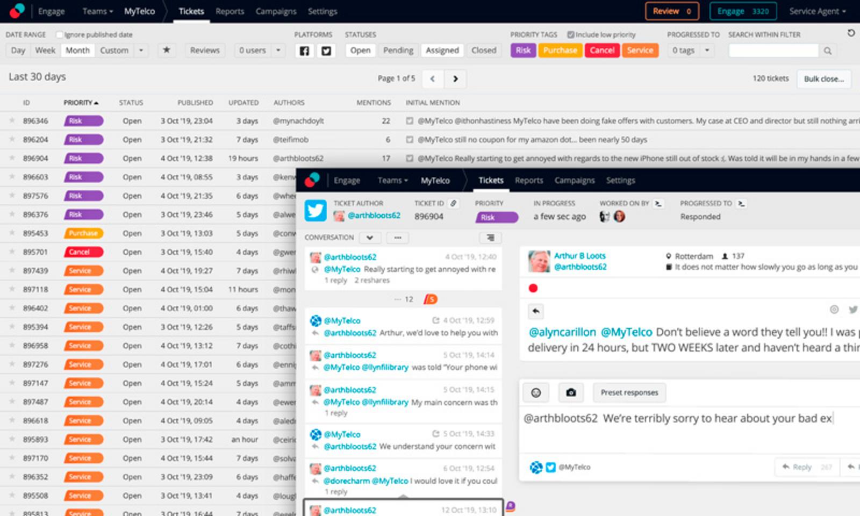The height and width of the screenshot is (516, 860).
Task: Select the red Cancel priority tag
Action: (x=602, y=50)
